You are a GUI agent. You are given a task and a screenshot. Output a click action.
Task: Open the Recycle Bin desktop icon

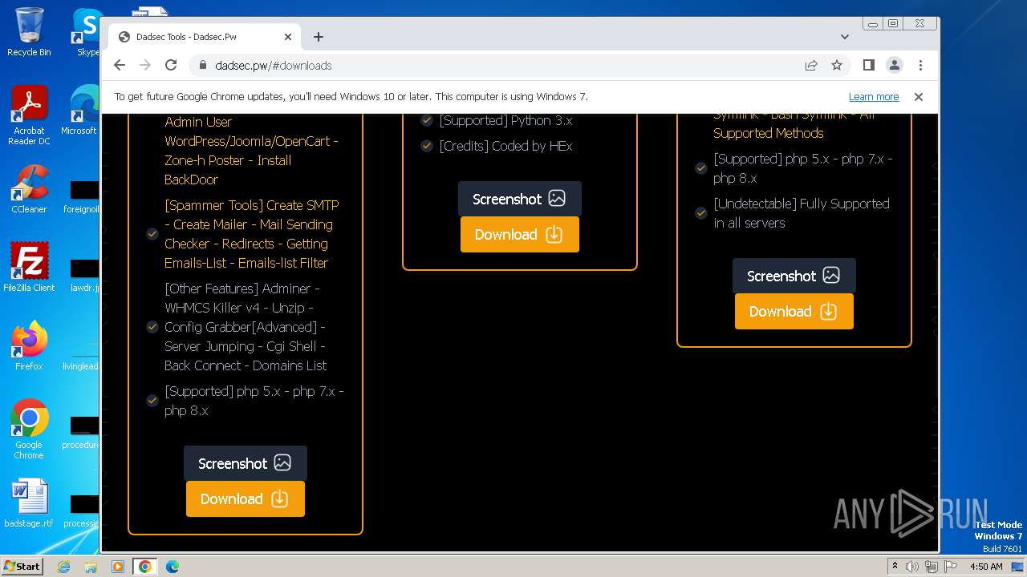tap(29, 33)
